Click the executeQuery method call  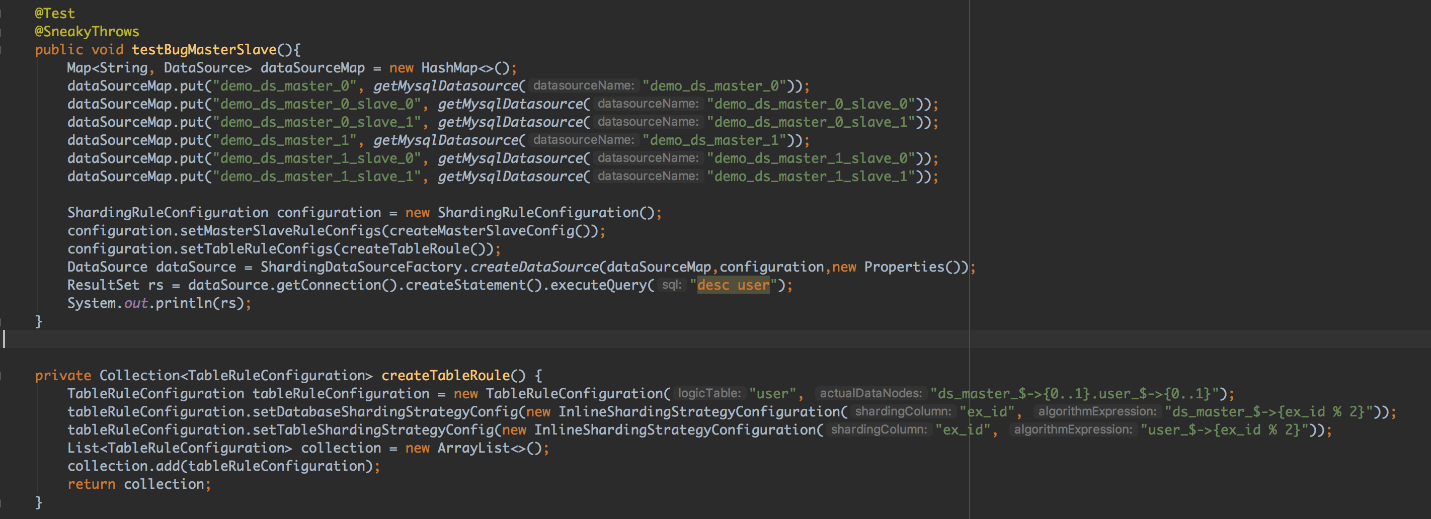[598, 285]
